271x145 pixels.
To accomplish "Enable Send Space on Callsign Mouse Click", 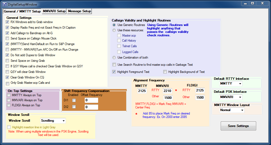I will coord(7,38).
